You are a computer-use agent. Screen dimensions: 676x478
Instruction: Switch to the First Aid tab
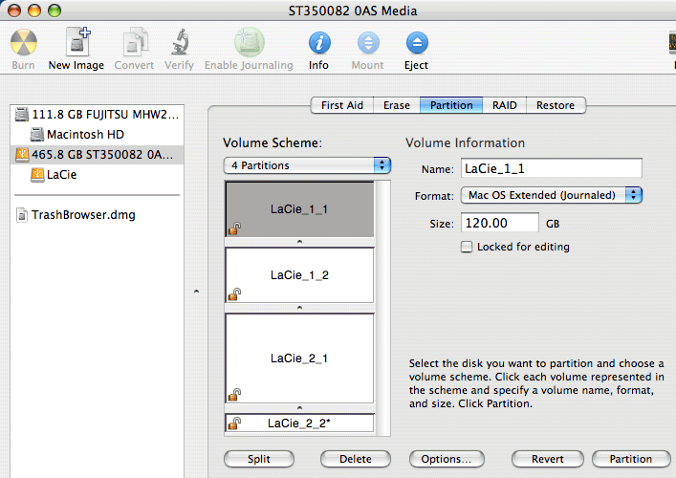342,105
